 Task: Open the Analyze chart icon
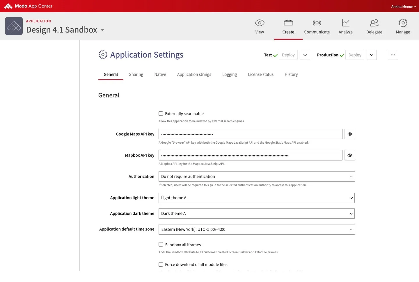346,23
